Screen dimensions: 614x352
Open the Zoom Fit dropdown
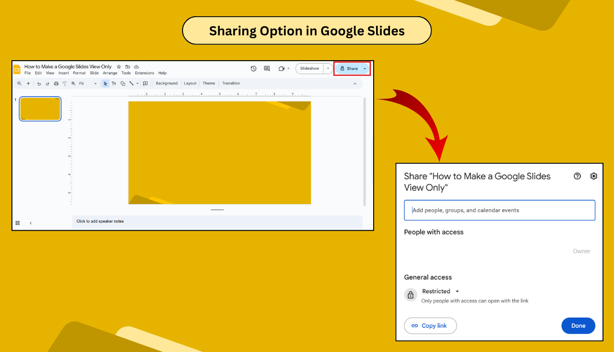(x=96, y=83)
